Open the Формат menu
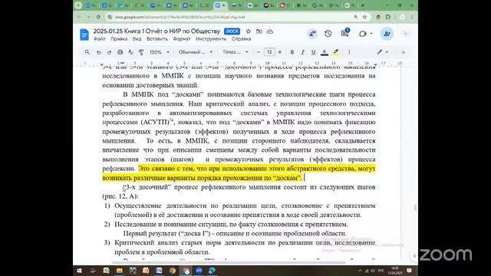 pos(182,39)
